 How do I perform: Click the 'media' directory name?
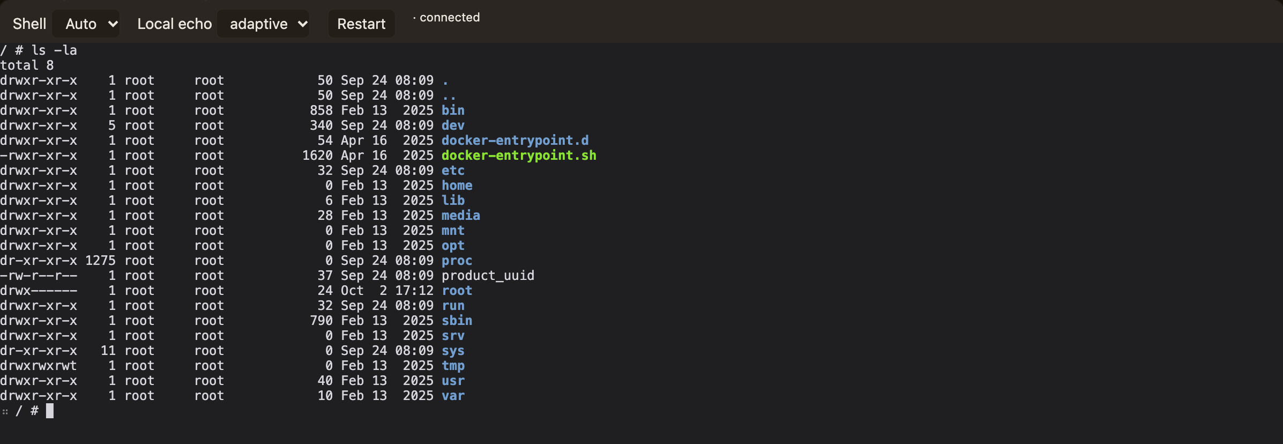(461, 216)
